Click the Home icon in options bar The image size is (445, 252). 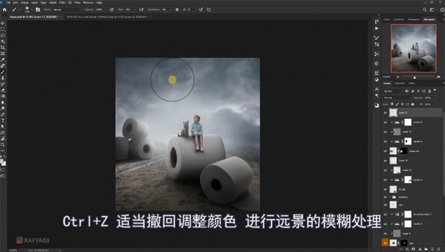coord(4,9)
